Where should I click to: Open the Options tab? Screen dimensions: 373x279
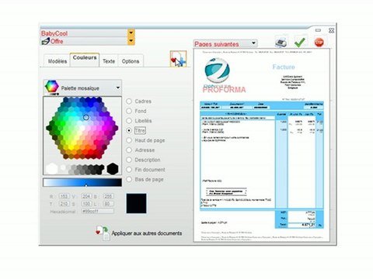click(131, 61)
